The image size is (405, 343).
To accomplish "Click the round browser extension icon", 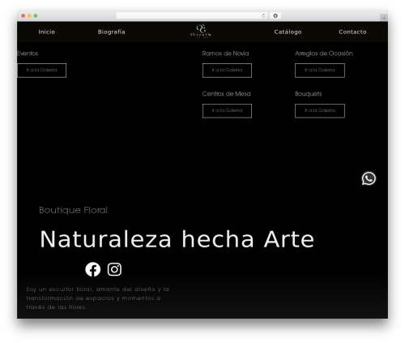I will (x=275, y=16).
